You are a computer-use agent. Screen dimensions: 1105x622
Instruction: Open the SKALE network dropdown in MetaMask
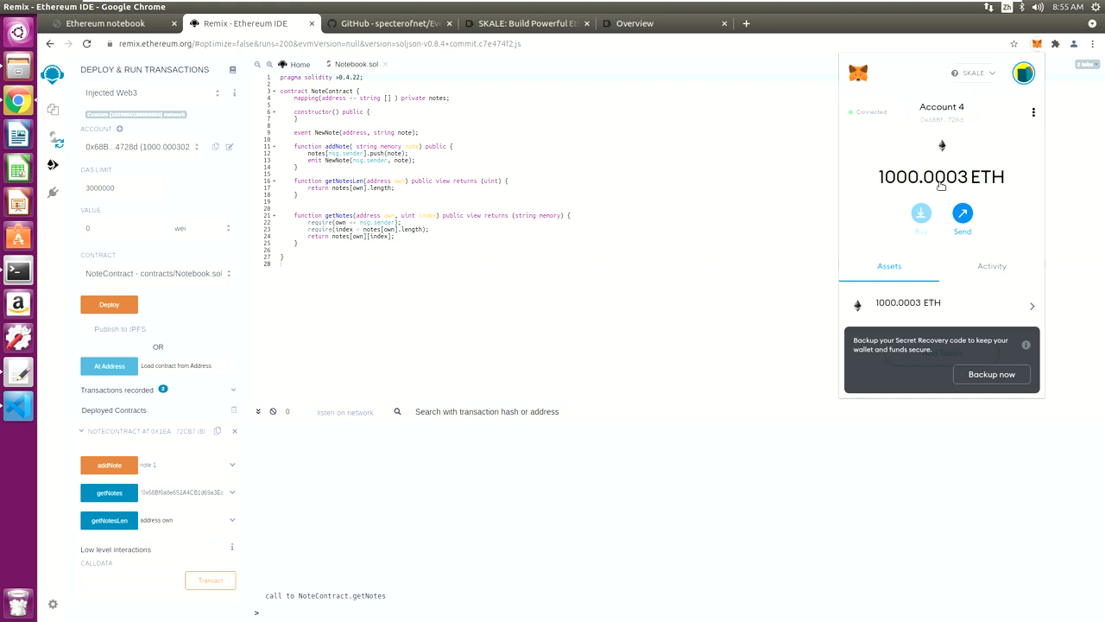coord(973,73)
